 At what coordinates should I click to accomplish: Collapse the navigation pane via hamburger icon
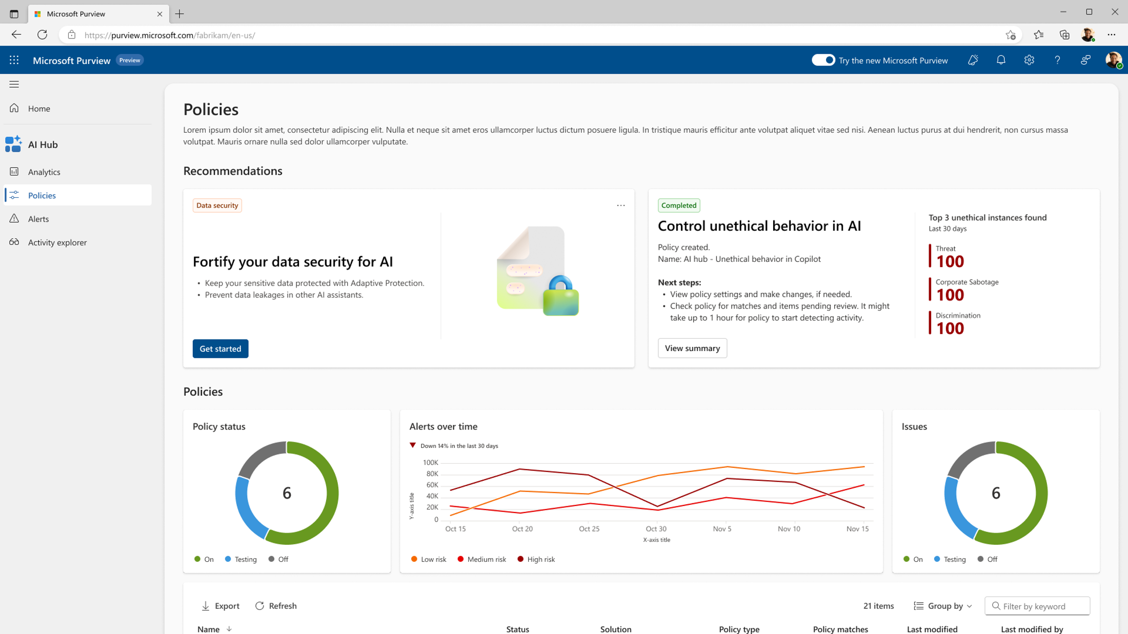click(14, 84)
